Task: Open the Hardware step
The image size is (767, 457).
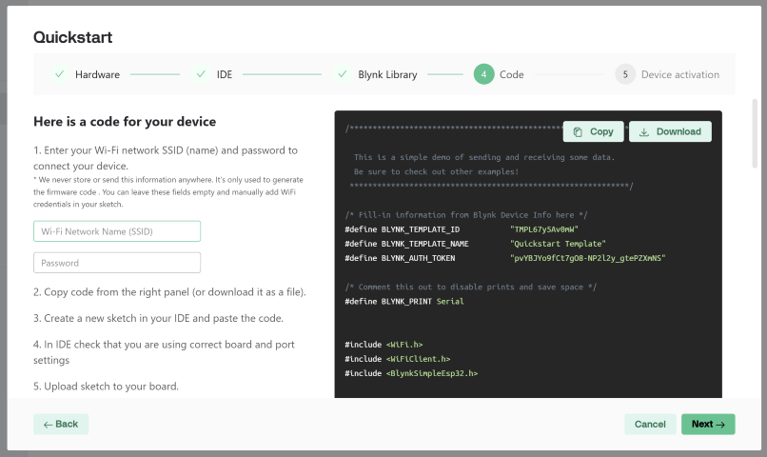Action: click(97, 75)
